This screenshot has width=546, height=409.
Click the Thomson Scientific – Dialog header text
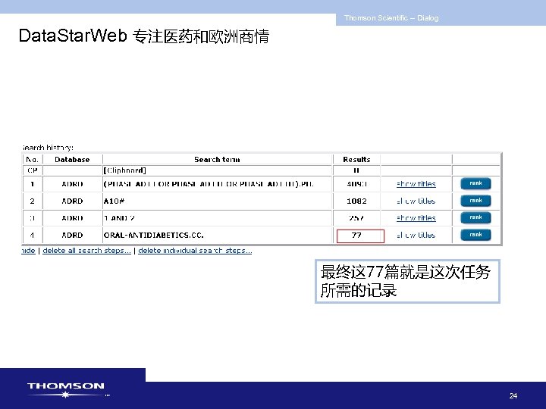pos(391,18)
